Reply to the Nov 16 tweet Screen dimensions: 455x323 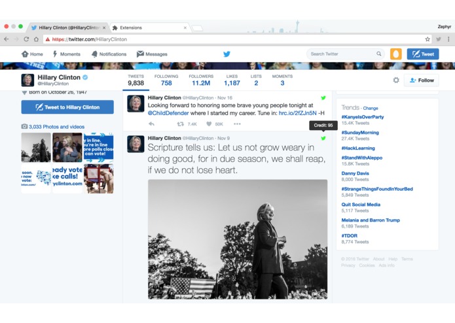(x=151, y=124)
